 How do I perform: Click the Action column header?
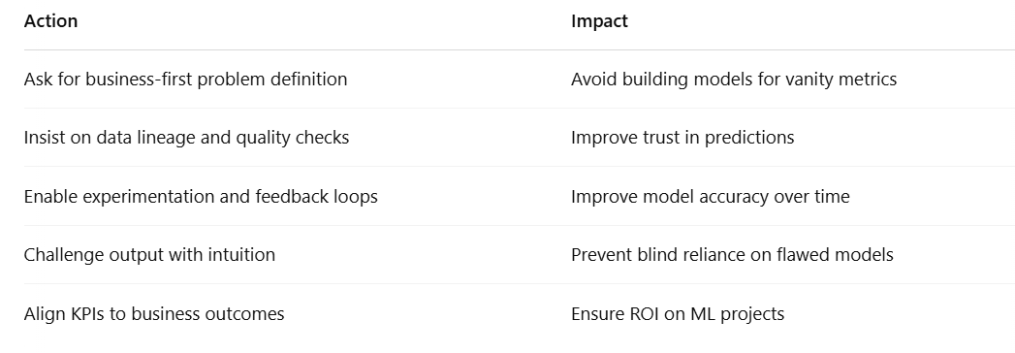click(x=50, y=21)
